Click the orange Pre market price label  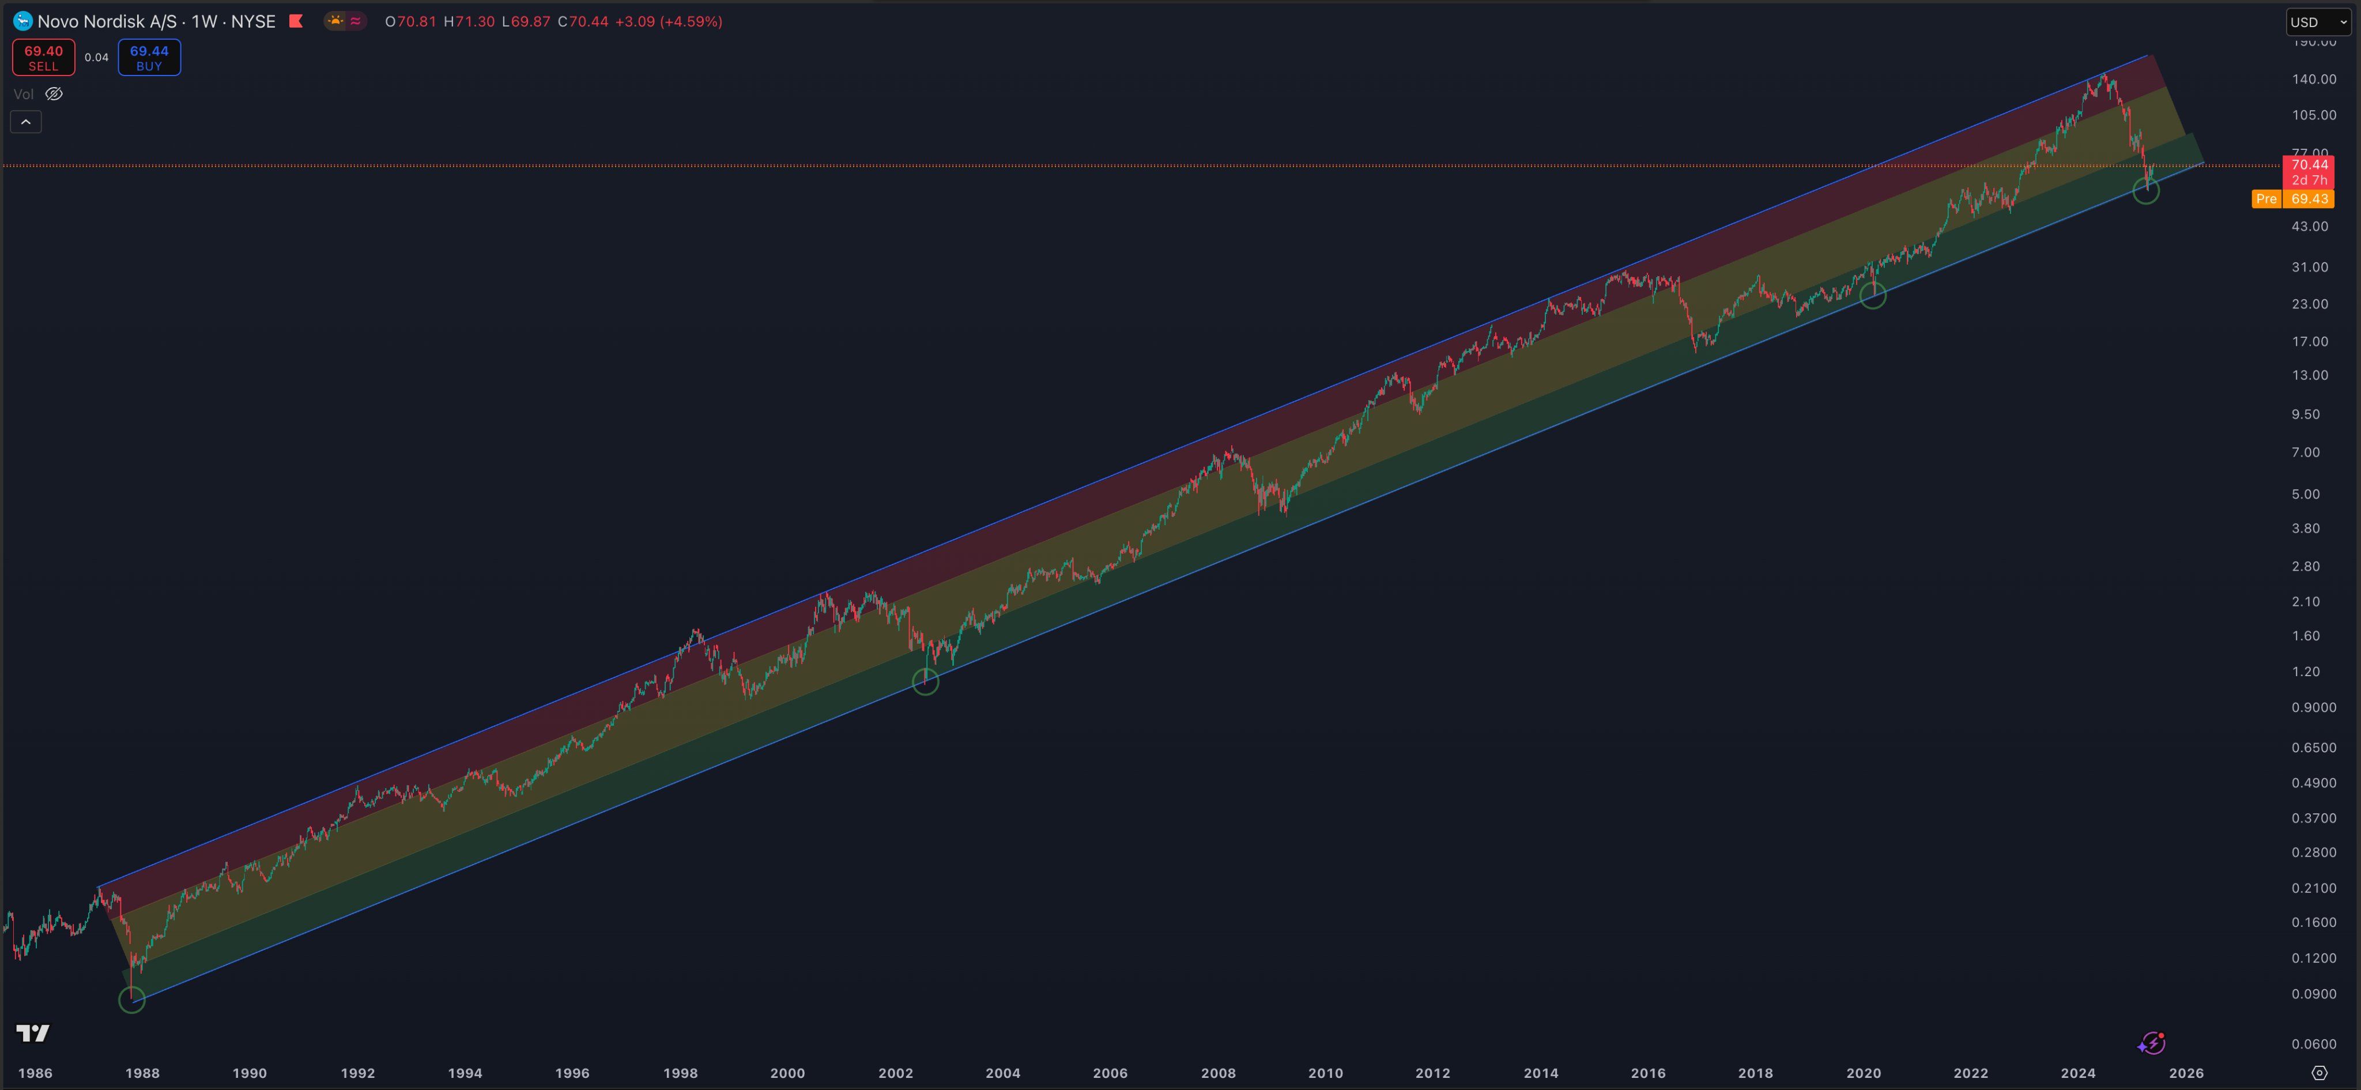(x=2266, y=199)
